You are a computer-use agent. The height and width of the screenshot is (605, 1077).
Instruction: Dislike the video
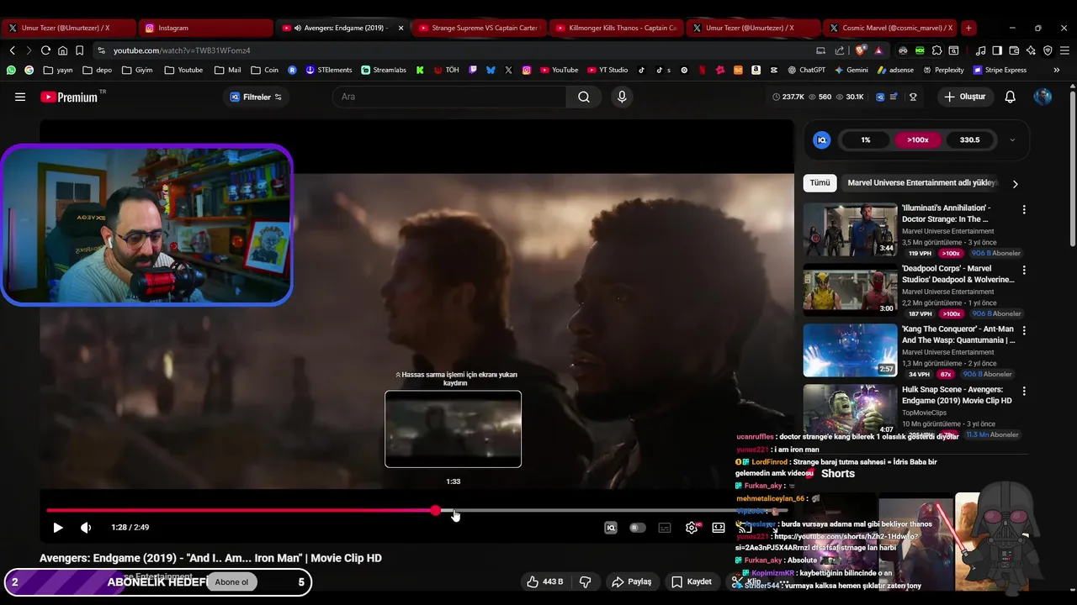click(x=586, y=581)
